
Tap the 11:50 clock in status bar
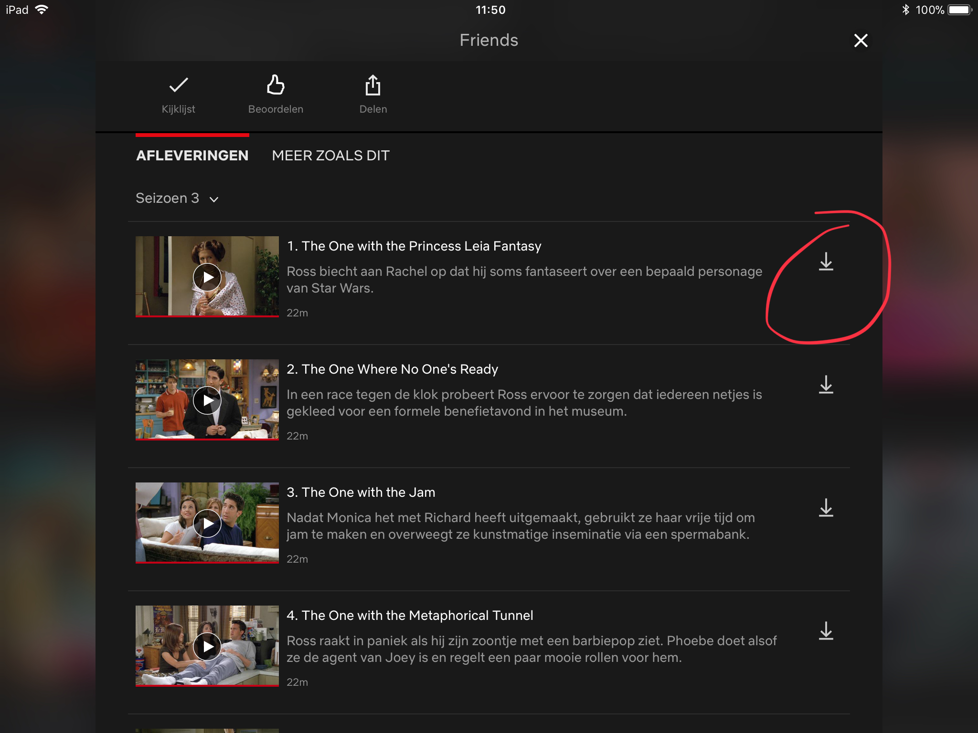point(490,10)
